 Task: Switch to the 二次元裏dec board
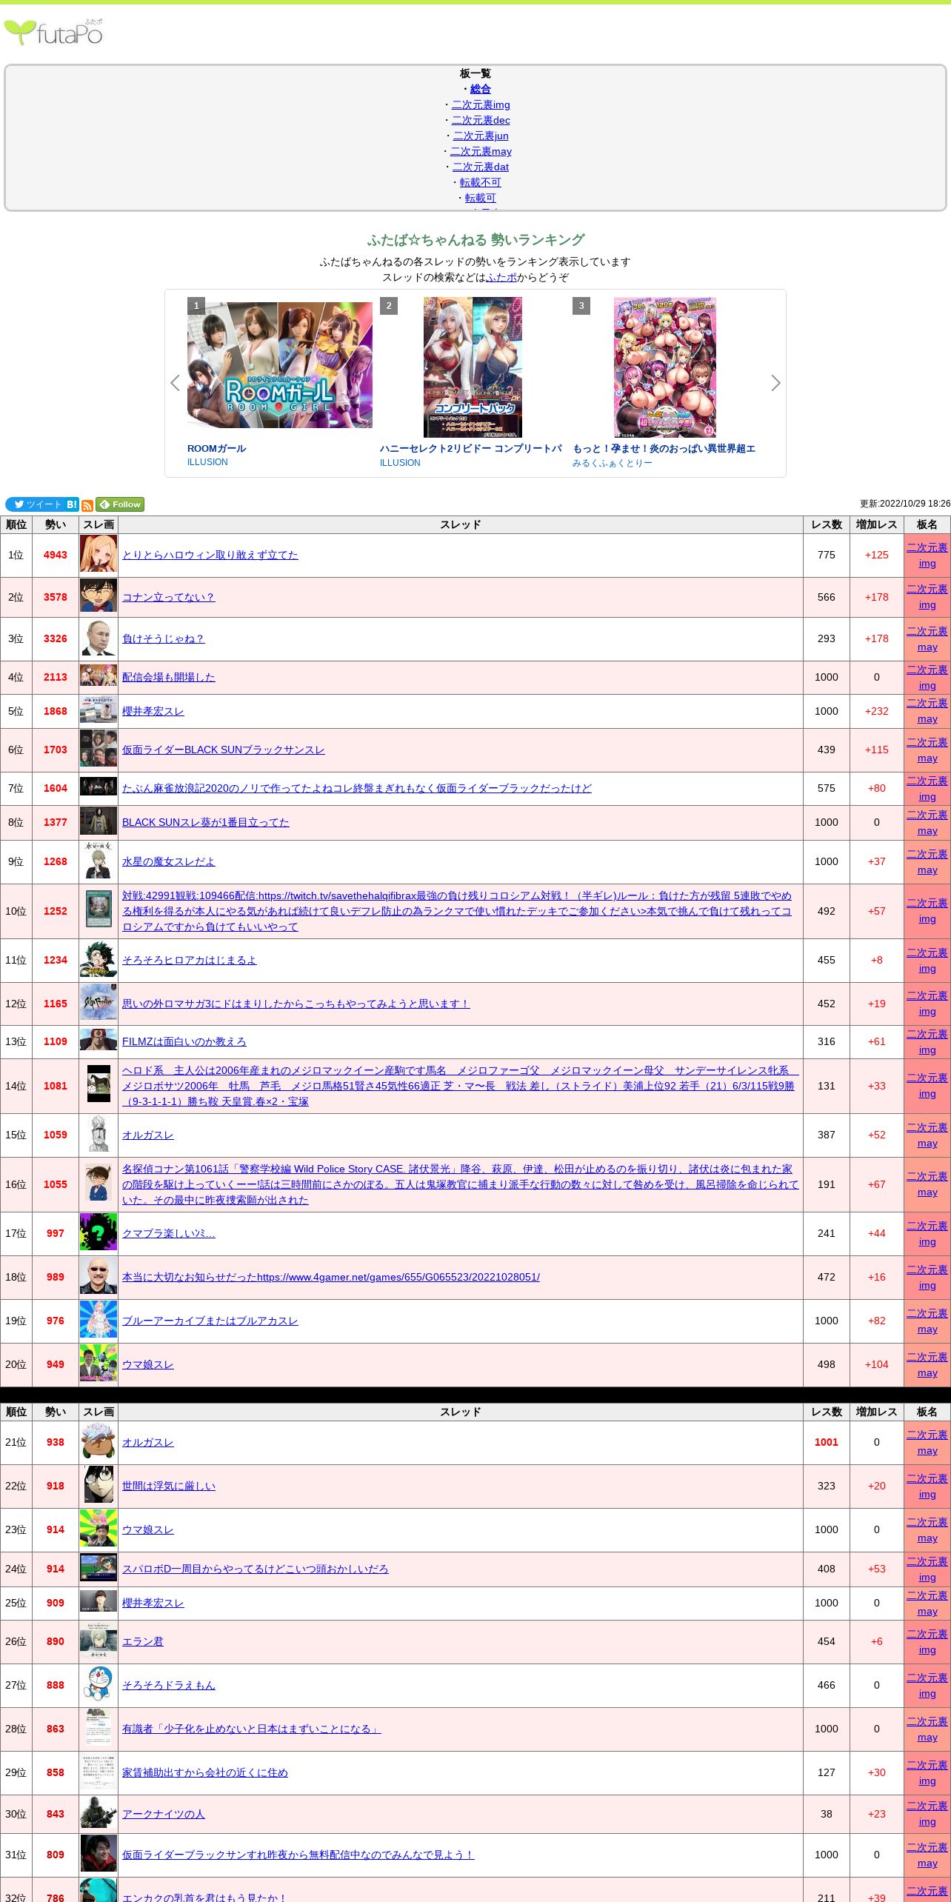[x=481, y=120]
